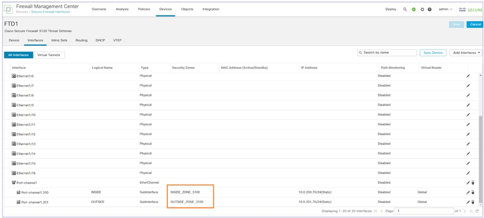Select the 10.0.200.70/24(Static) IP address
The image size is (484, 218).
click(315, 192)
